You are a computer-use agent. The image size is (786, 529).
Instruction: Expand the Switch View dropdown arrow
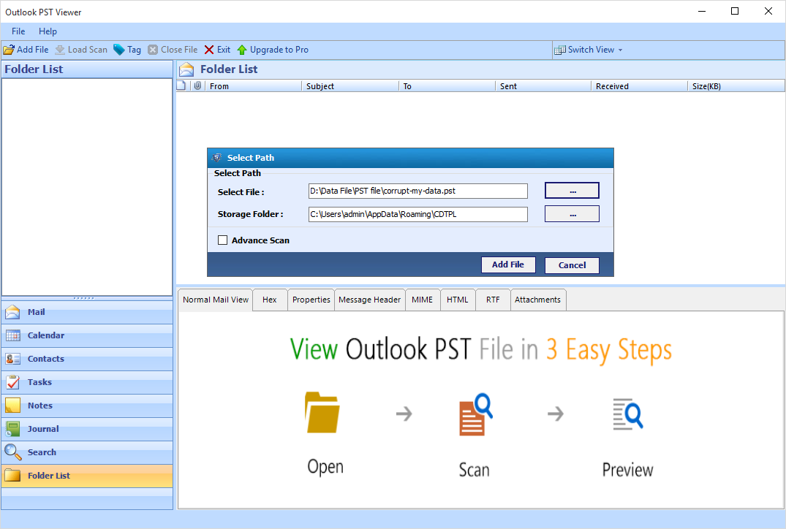(621, 50)
